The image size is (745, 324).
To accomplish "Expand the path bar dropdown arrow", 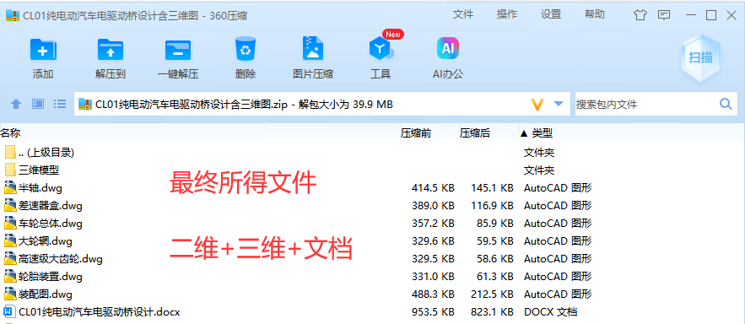I will (x=559, y=104).
